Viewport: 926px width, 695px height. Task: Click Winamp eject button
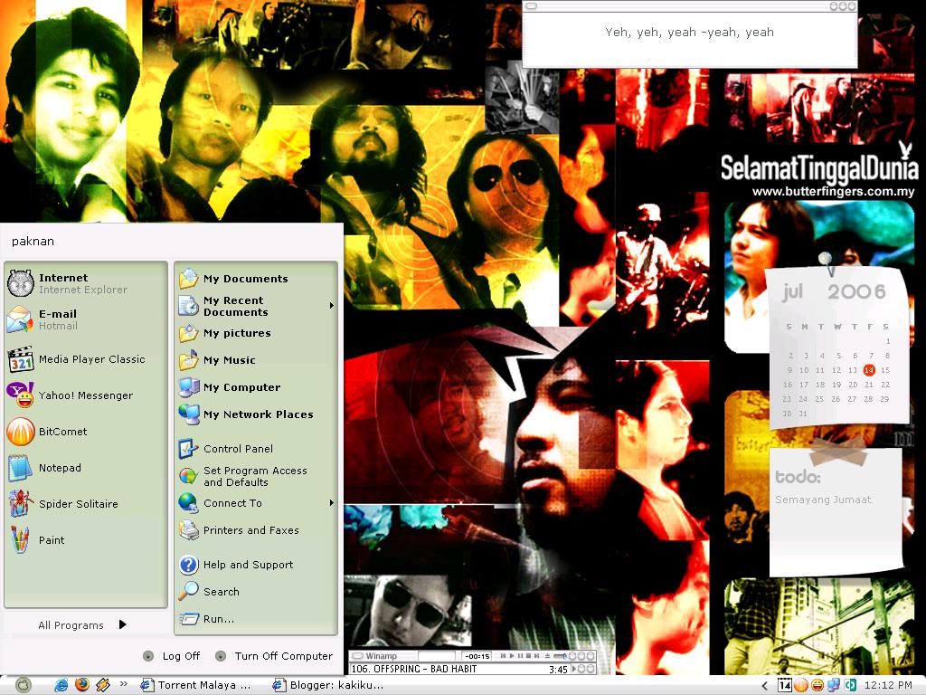pyautogui.click(x=547, y=656)
